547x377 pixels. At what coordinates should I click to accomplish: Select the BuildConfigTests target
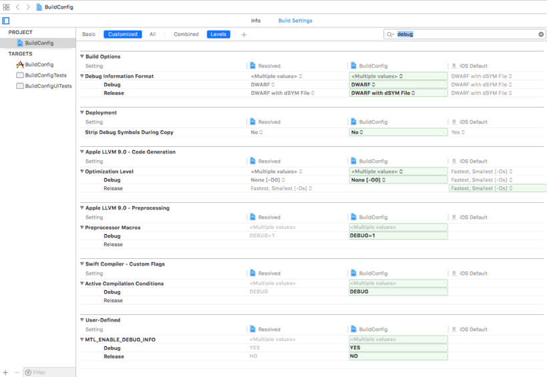pos(41,75)
